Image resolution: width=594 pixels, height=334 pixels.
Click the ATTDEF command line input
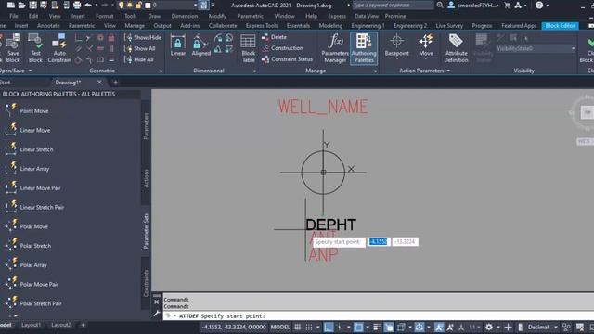pyautogui.click(x=379, y=315)
